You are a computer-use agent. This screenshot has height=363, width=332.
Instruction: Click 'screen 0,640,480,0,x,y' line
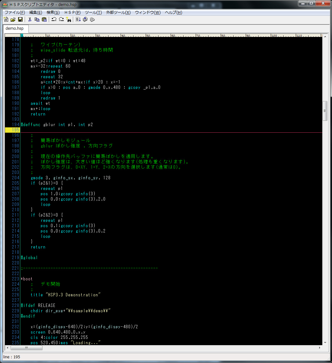click(58, 332)
